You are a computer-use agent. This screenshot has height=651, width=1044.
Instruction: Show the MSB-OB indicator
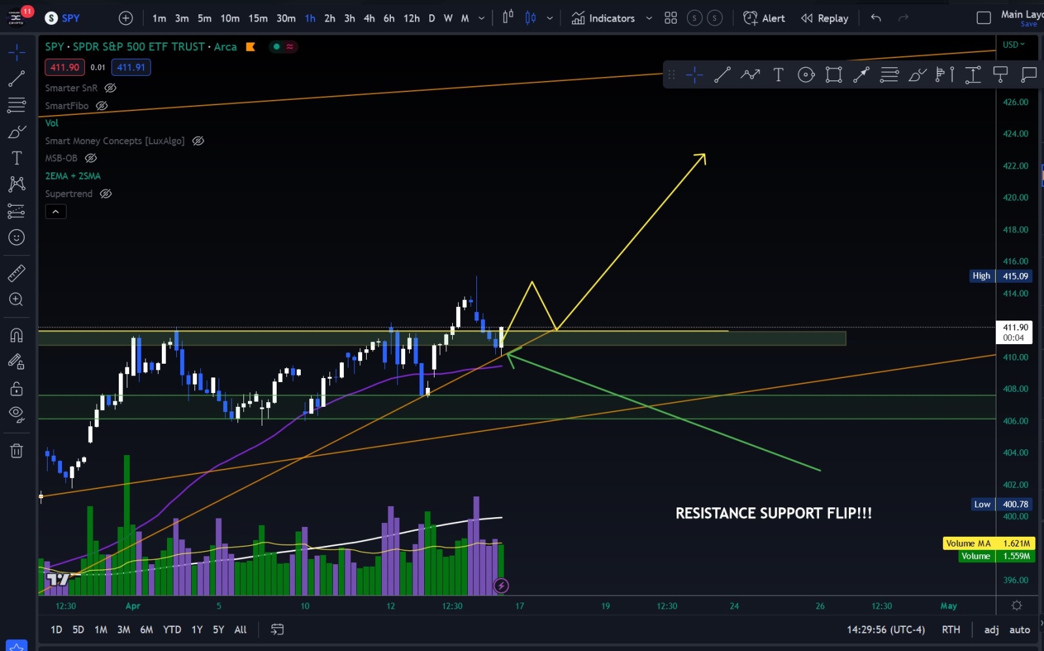coord(91,159)
